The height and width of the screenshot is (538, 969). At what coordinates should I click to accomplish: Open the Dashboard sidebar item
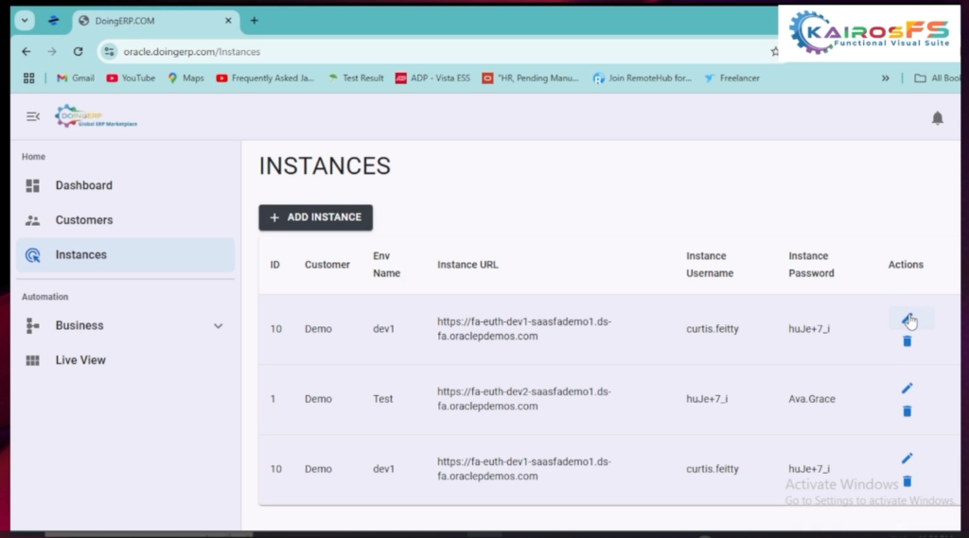coord(83,185)
